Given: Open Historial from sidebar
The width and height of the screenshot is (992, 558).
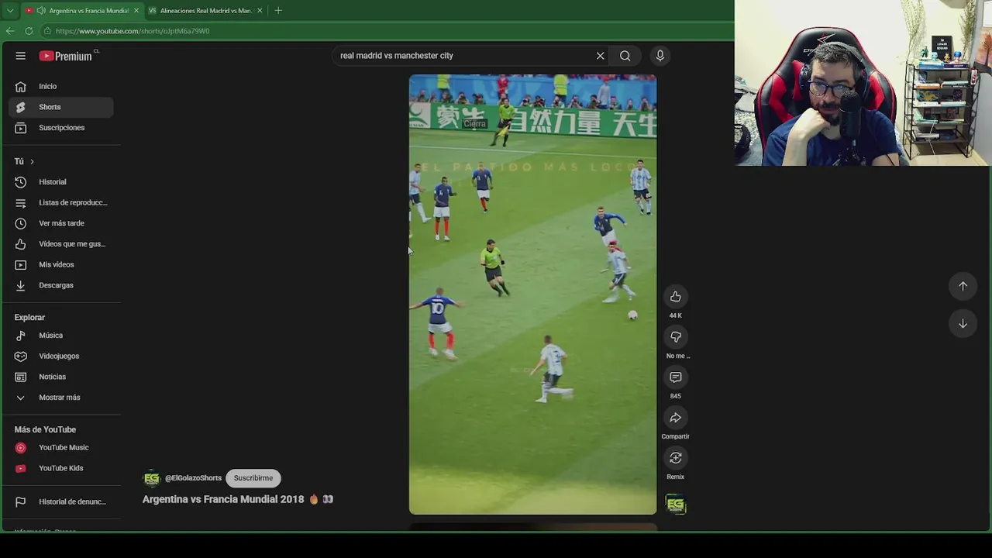Looking at the screenshot, I should [x=61, y=182].
